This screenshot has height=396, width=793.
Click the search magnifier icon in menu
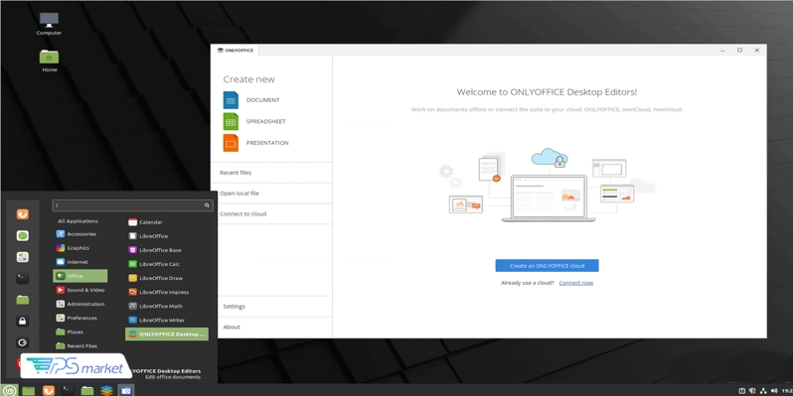(x=207, y=205)
